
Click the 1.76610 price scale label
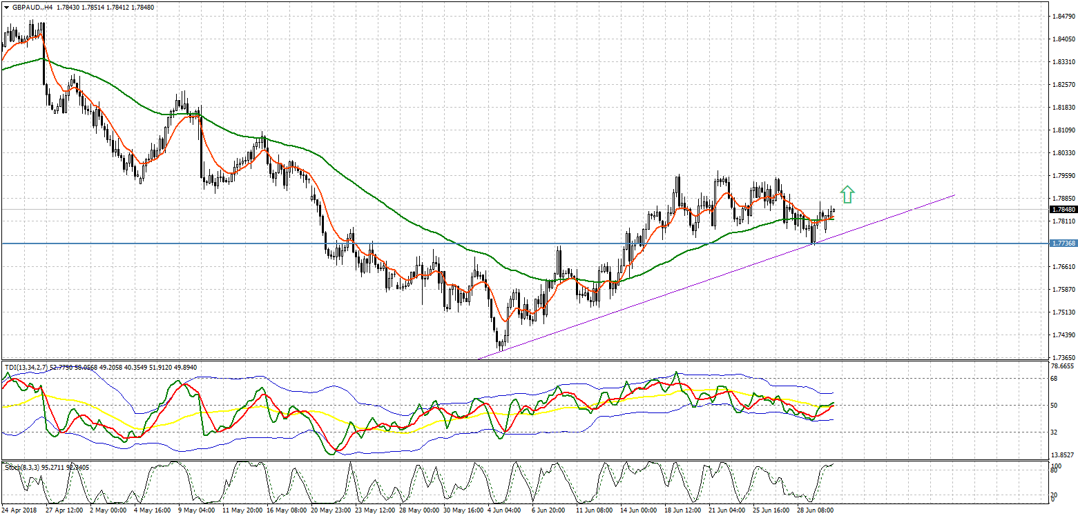(x=1061, y=267)
